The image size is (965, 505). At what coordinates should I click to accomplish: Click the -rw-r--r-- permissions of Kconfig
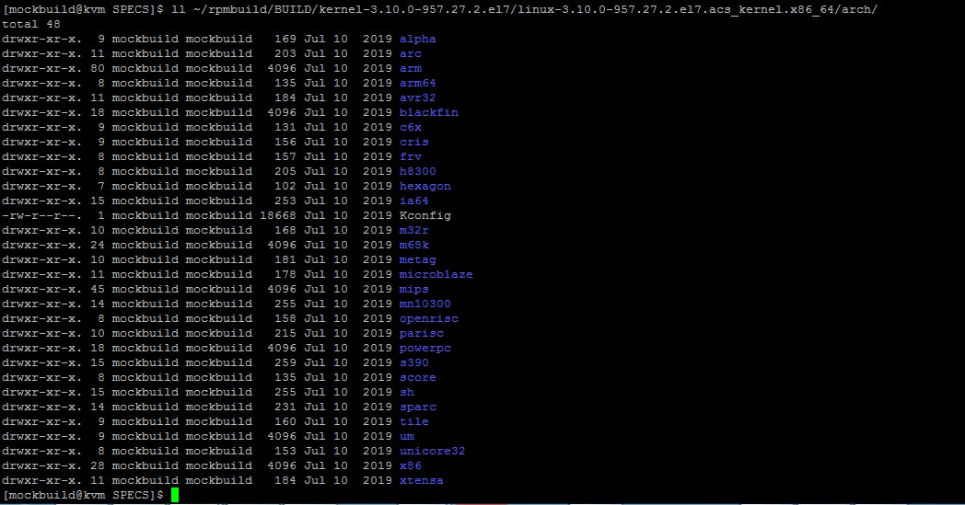coord(41,216)
